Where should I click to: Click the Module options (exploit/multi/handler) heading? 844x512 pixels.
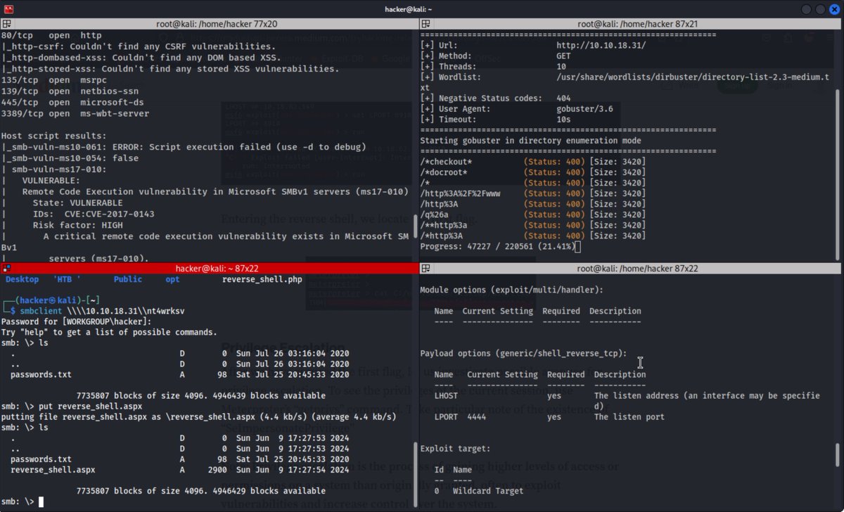511,290
